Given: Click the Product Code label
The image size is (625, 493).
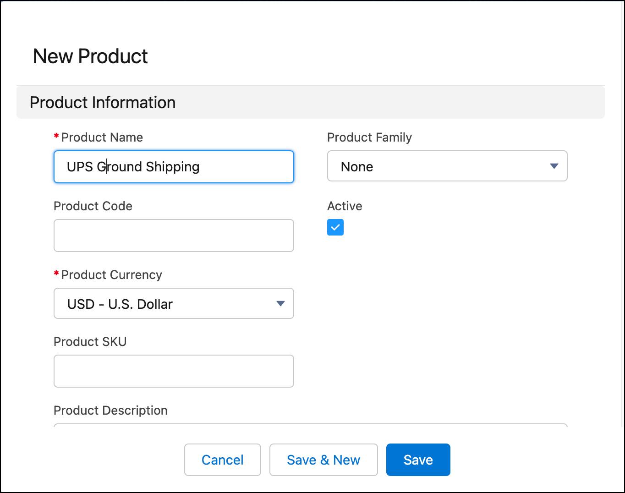Looking at the screenshot, I should pos(93,206).
